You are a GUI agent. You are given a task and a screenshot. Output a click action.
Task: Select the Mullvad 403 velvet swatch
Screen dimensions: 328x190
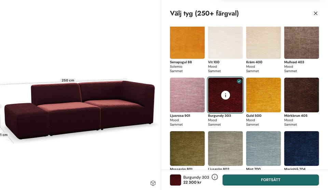pos(301,43)
